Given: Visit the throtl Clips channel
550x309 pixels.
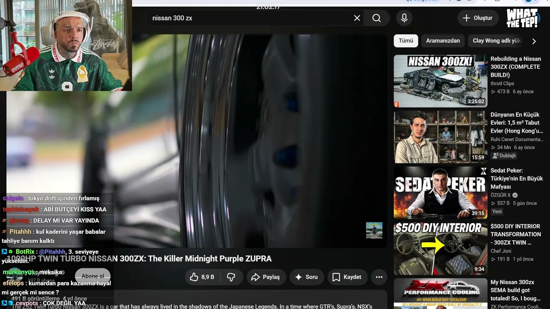Looking at the screenshot, I should 502,84.
